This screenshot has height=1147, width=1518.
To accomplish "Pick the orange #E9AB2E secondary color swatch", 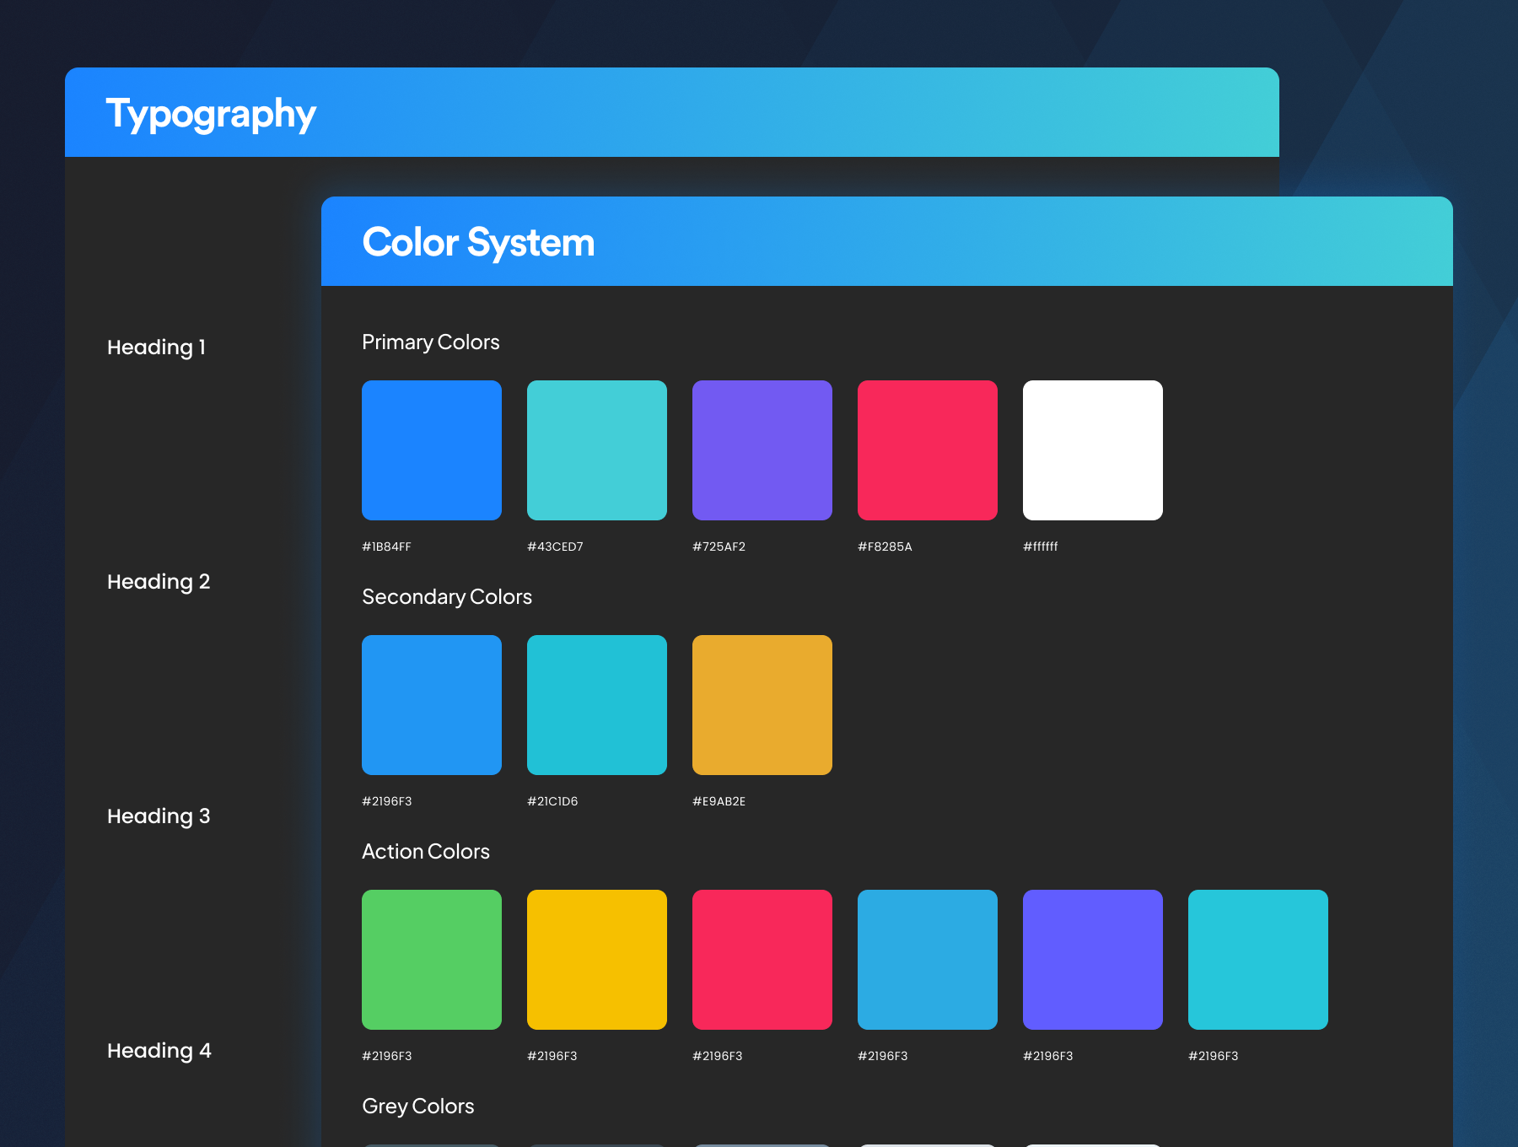I will click(x=762, y=705).
